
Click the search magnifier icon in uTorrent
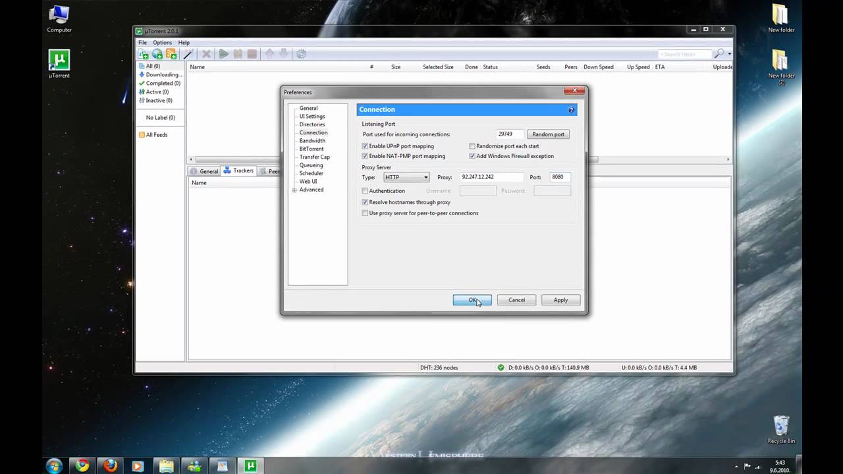(719, 54)
